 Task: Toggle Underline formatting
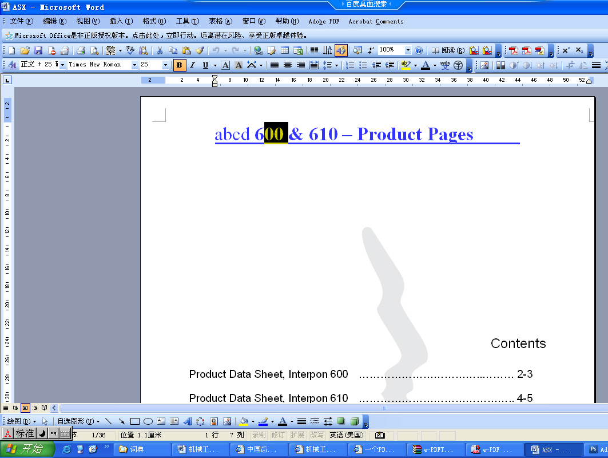coord(205,65)
